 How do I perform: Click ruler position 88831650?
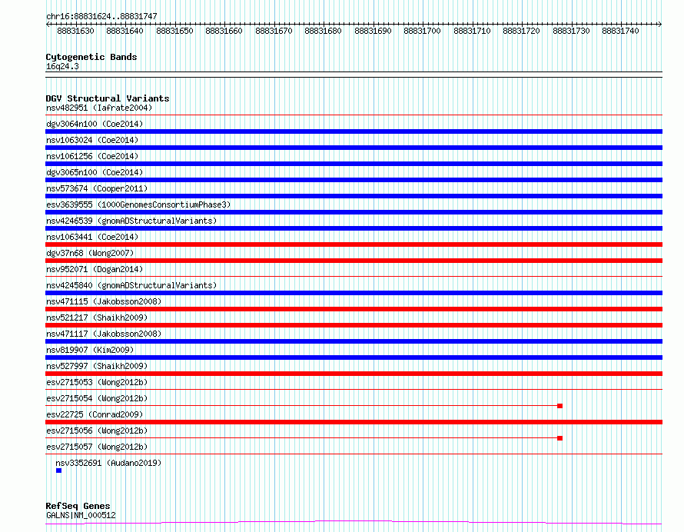point(174,31)
